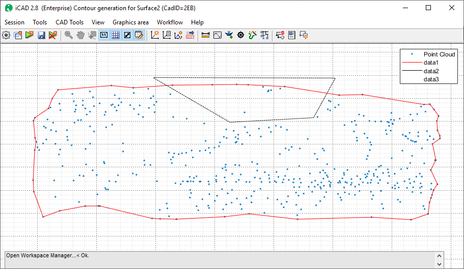The width and height of the screenshot is (464, 269).
Task: Toggle the grid display button
Action: pyautogui.click(x=116, y=35)
